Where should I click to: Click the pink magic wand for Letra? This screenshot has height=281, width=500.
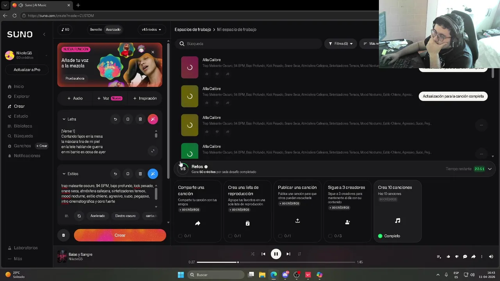point(153,119)
